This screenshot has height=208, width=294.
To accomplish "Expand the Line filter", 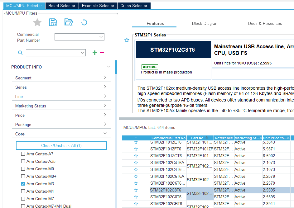I will tap(105, 96).
